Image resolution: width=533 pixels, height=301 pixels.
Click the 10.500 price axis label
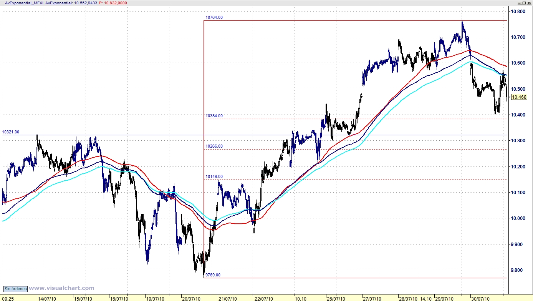click(517, 89)
